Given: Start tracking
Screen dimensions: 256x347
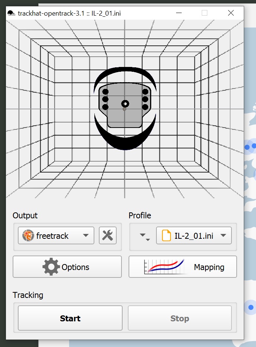Looking at the screenshot, I should pyautogui.click(x=70, y=318).
